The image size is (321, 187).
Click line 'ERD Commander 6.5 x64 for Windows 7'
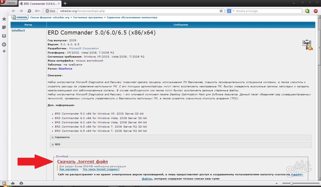pos(101,131)
